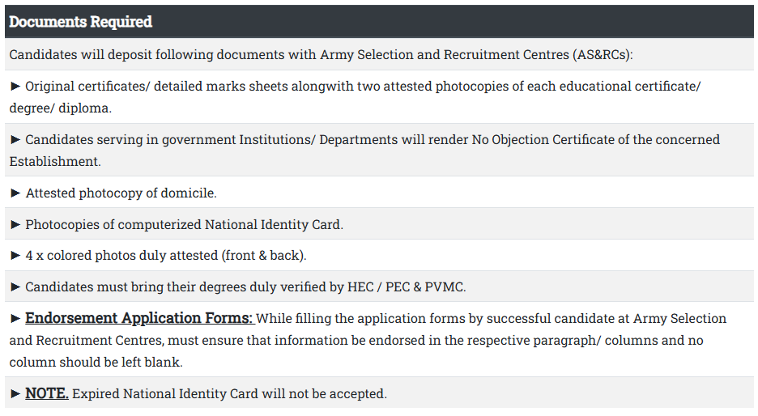The image size is (758, 416).
Task: Click the text 'Attested photocopy of domicile'
Action: (121, 193)
